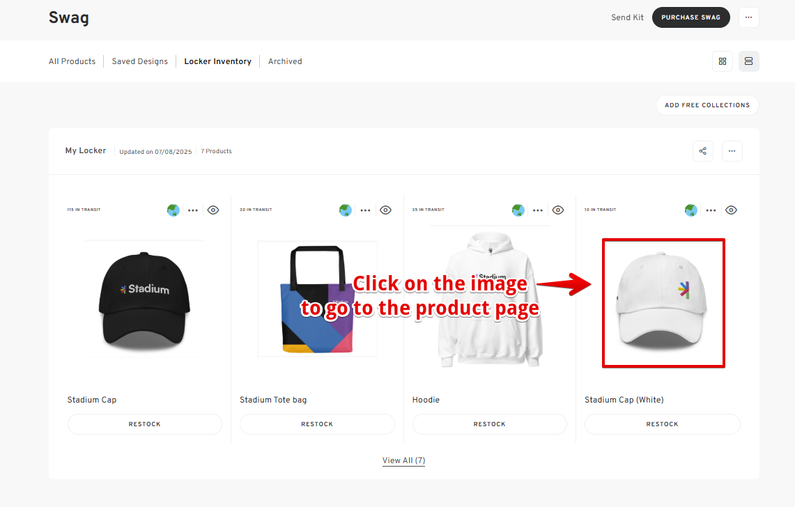This screenshot has width=795, height=507.
Task: Click the 30 In Transit label
Action: pyautogui.click(x=256, y=210)
